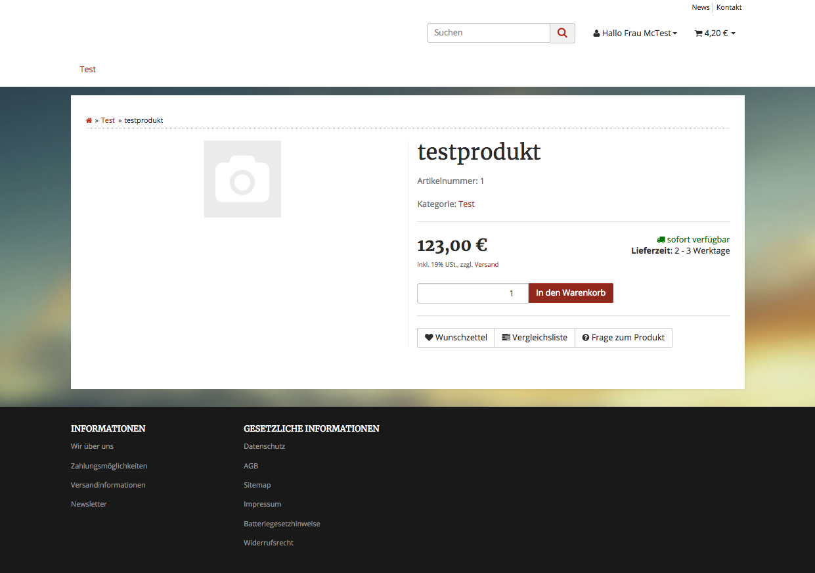Click the user account icon next to greeting
Viewport: 815px width, 573px height.
[x=596, y=32]
